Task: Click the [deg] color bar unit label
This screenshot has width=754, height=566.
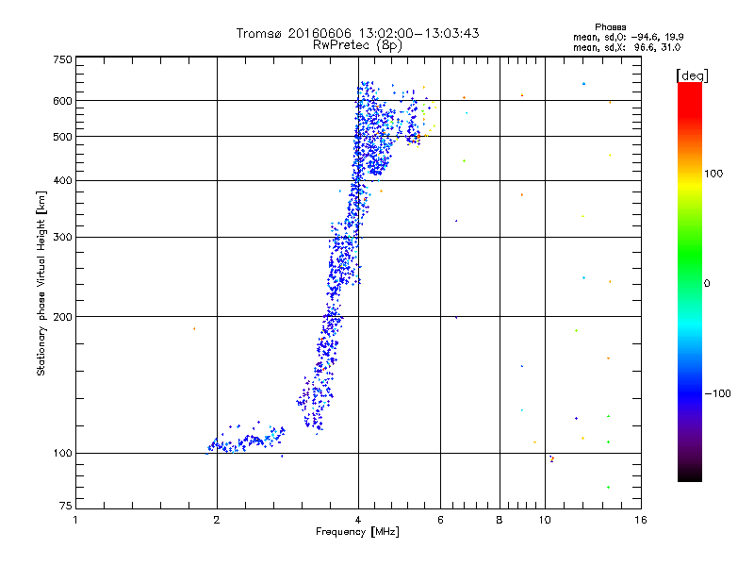Action: [x=692, y=75]
